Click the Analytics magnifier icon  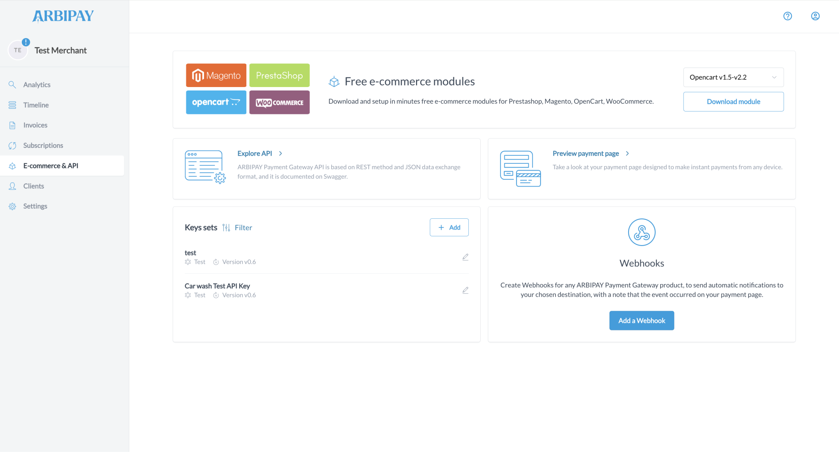(12, 84)
